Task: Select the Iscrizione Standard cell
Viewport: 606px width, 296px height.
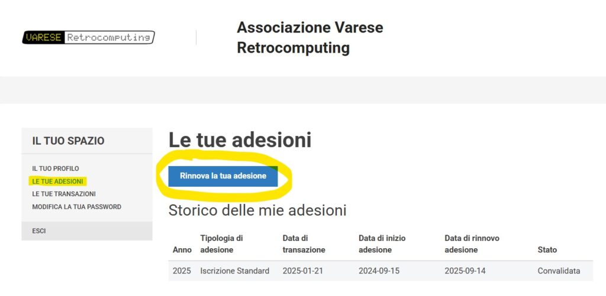Action: coord(234,271)
